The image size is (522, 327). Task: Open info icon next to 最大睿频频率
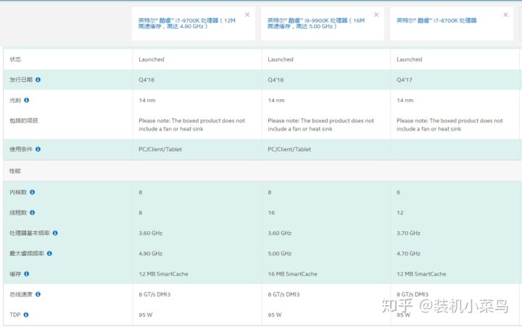(49, 253)
